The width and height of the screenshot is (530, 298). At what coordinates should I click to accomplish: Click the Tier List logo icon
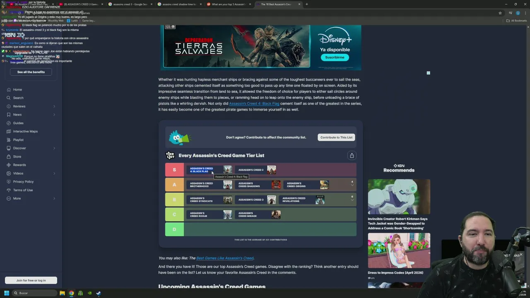pos(170,156)
